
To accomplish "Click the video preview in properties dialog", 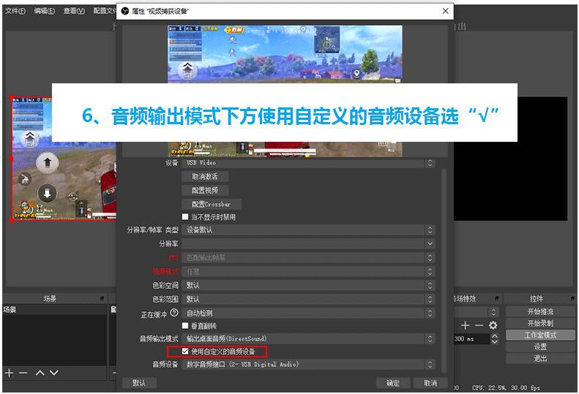I will point(285,91).
